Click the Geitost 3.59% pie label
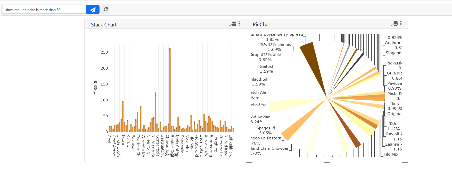The height and width of the screenshot is (171, 452). click(x=266, y=69)
